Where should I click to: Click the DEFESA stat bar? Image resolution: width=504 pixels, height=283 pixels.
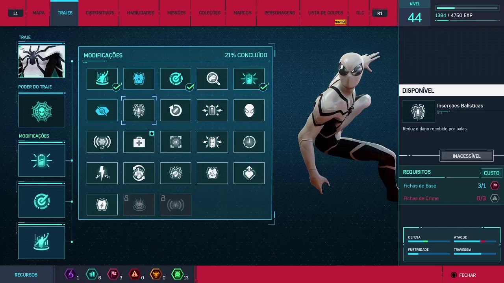coord(428,241)
